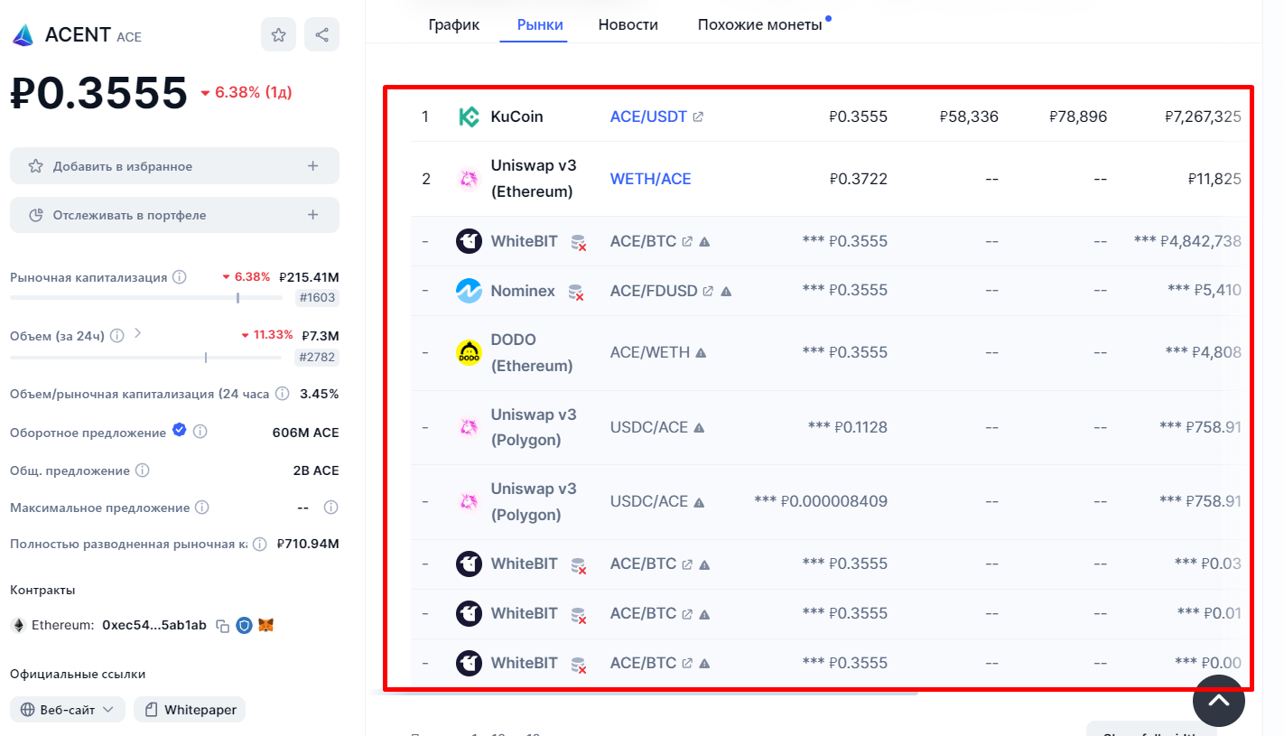This screenshot has width=1284, height=736.
Task: Click Uniswap logo in WETH/ACE row
Action: tap(469, 179)
